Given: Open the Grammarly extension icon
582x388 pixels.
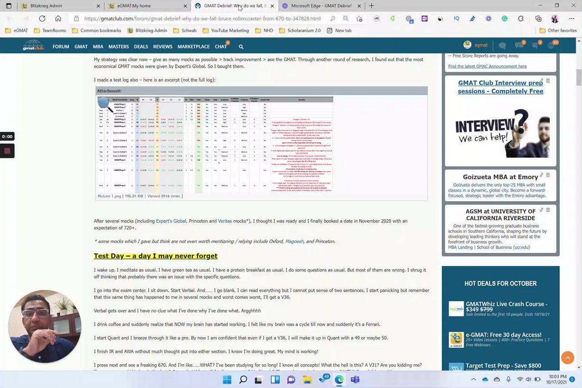Looking at the screenshot, I should 504,19.
